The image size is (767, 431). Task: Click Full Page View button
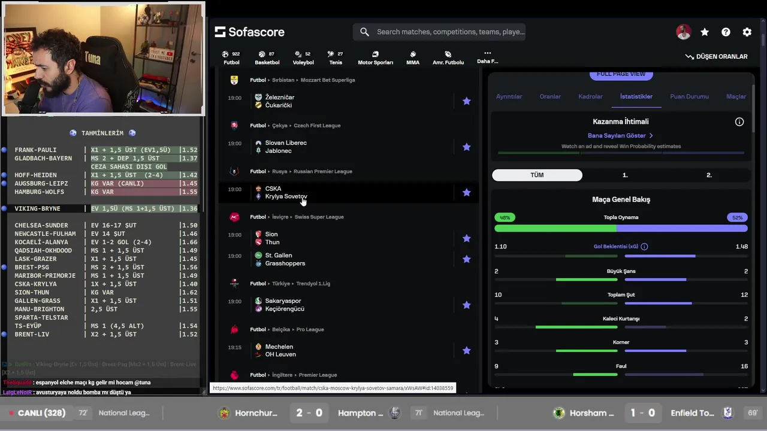[x=621, y=74]
